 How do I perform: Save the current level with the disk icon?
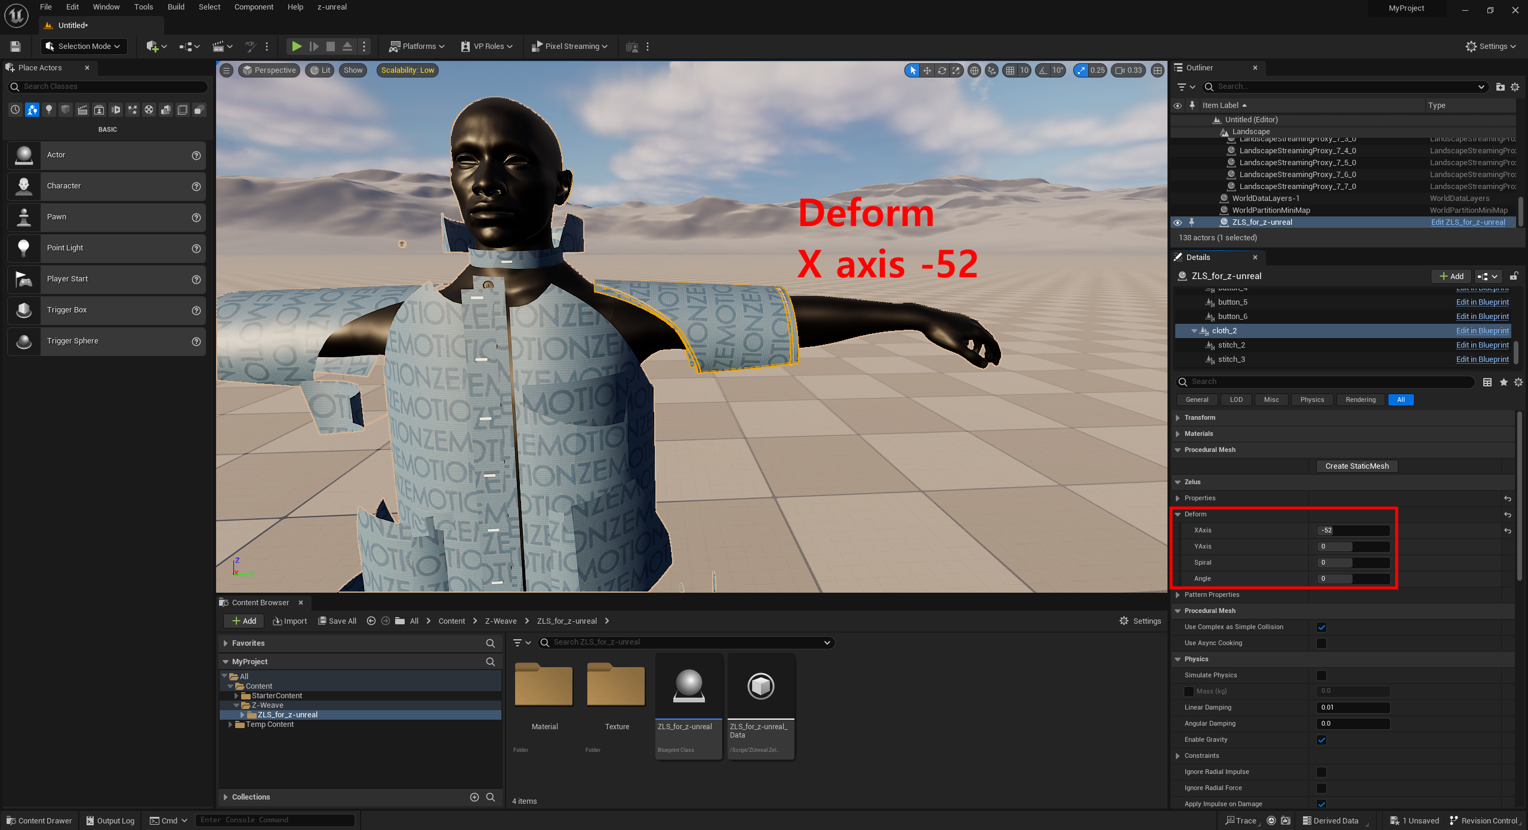pyautogui.click(x=16, y=47)
